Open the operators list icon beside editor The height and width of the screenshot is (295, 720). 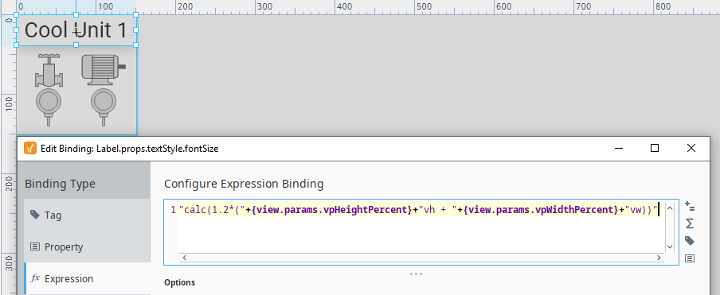tap(689, 206)
